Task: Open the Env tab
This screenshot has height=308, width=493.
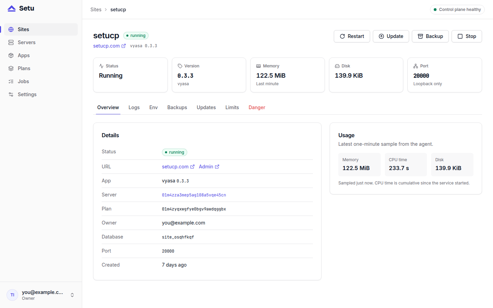Action: coord(153,107)
